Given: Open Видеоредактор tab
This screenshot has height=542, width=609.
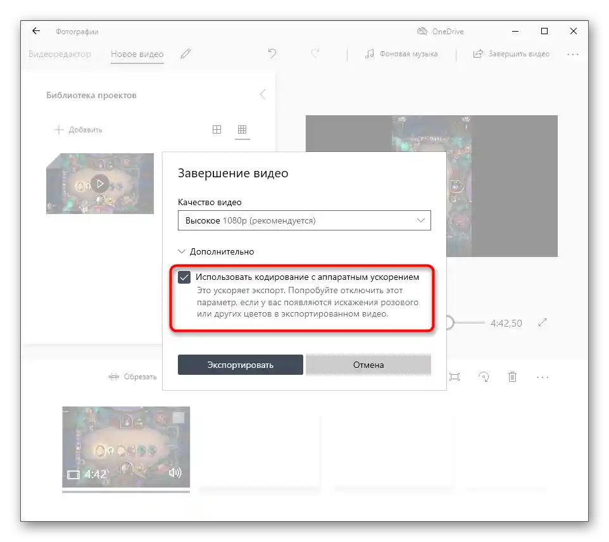Looking at the screenshot, I should point(60,54).
